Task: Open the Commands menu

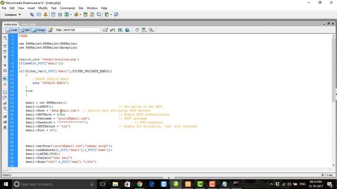Action: tap(67, 8)
